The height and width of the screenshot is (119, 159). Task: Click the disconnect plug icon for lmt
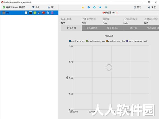click(39, 13)
